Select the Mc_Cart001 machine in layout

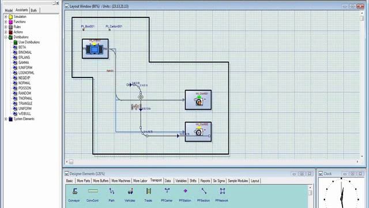point(198,100)
